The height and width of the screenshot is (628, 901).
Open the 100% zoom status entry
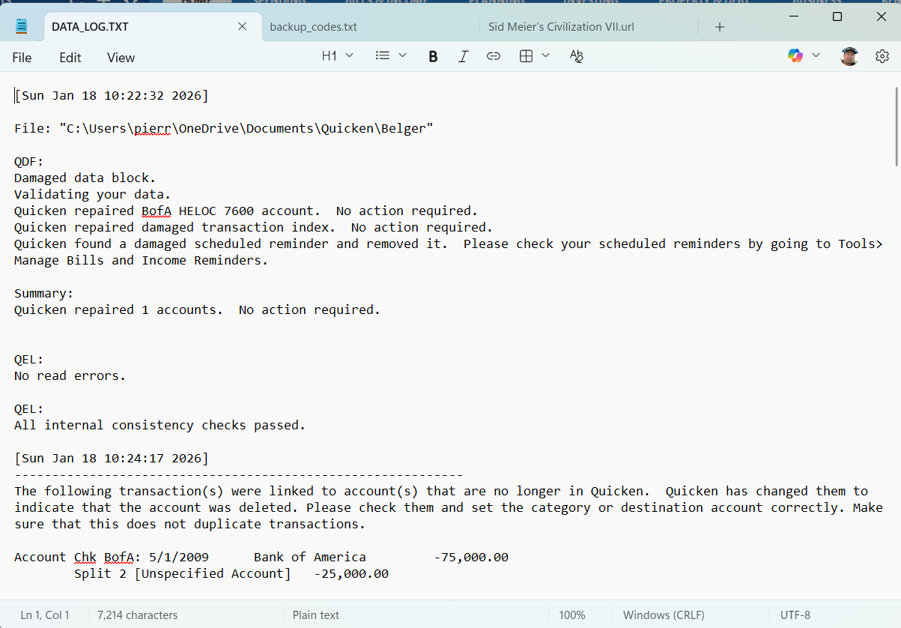tap(572, 615)
